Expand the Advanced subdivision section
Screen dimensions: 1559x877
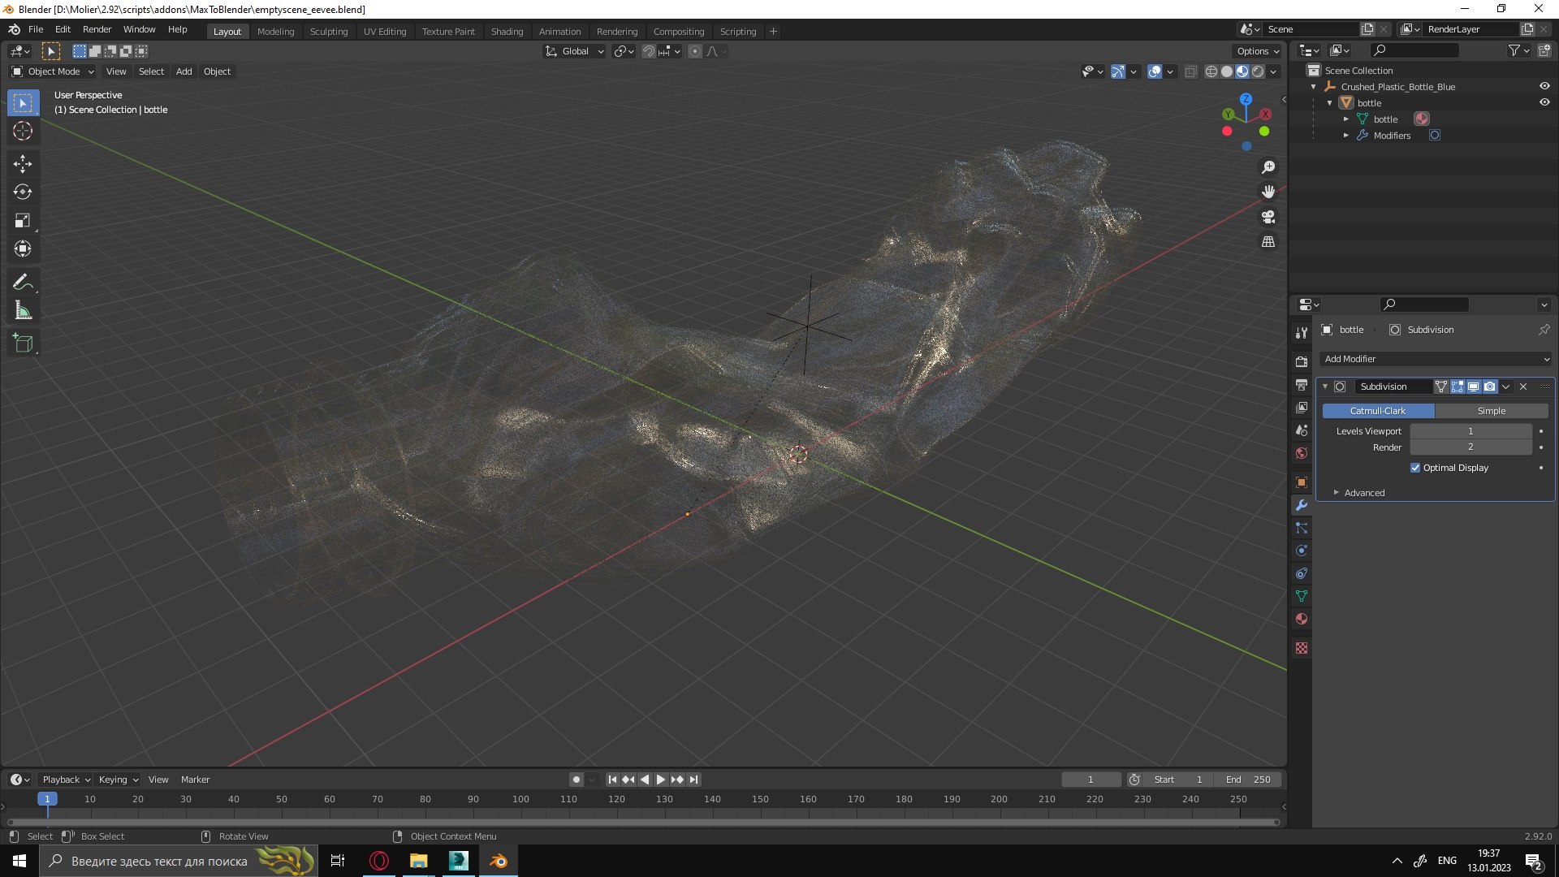pos(1363,493)
